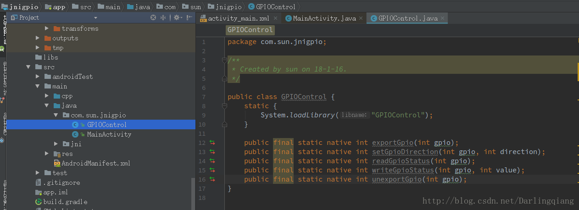
Task: Click the hide Project panel icon
Action: [x=189, y=17]
